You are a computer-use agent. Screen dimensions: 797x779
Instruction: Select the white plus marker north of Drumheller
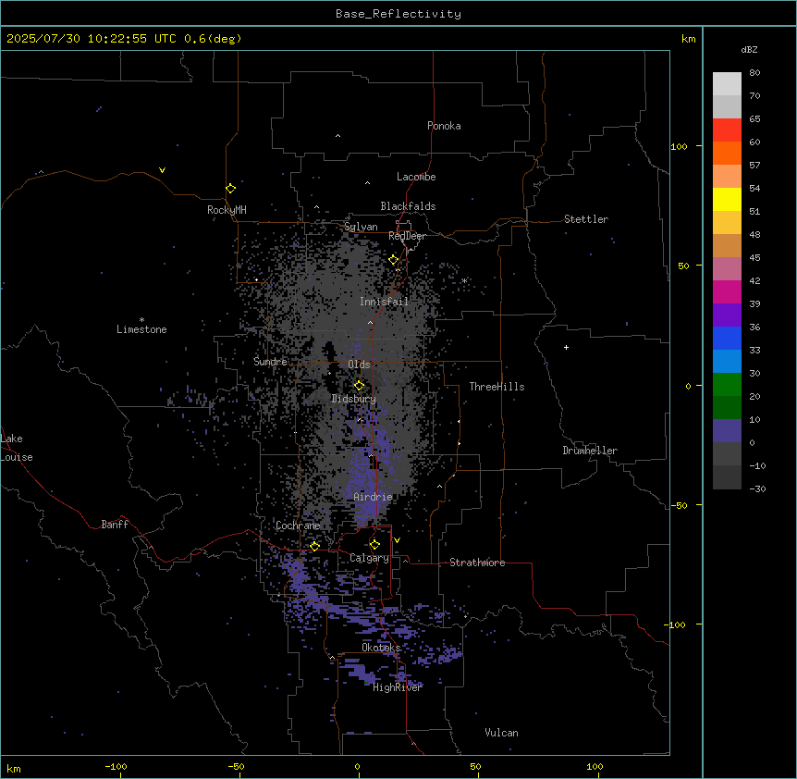tap(566, 347)
